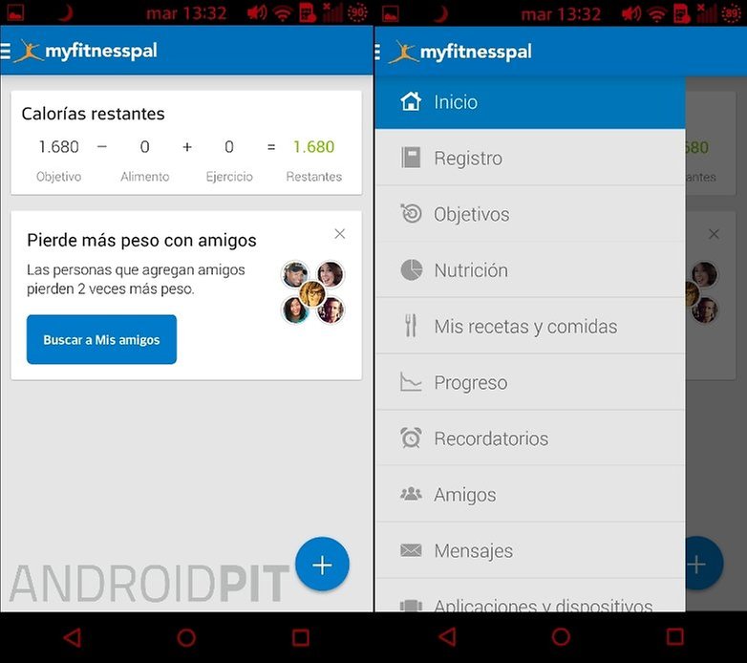
Task: Open Objetivos from the drawer menu
Action: 530,214
